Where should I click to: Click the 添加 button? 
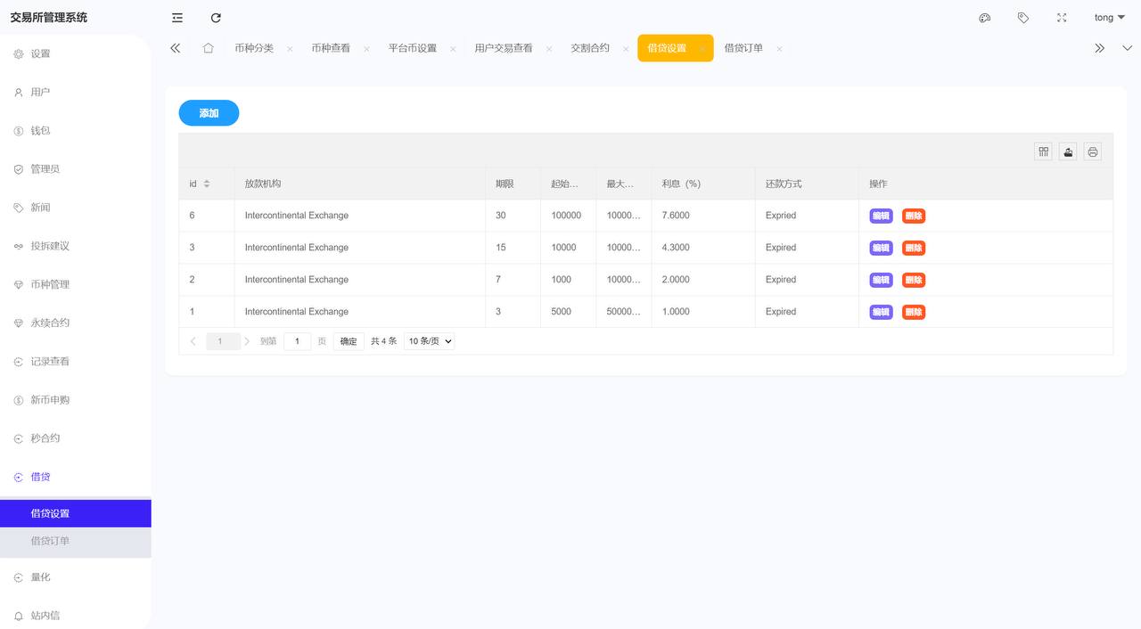point(209,113)
